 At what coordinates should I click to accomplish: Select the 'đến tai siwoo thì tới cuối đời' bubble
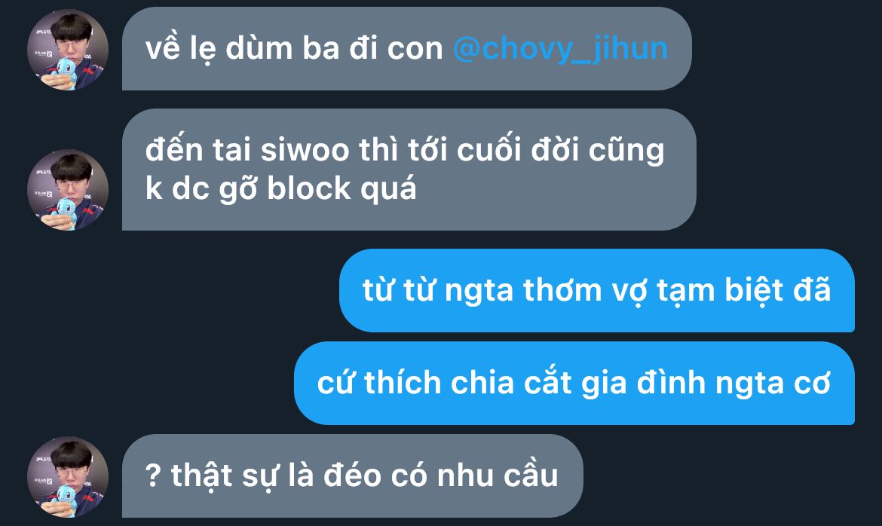409,170
